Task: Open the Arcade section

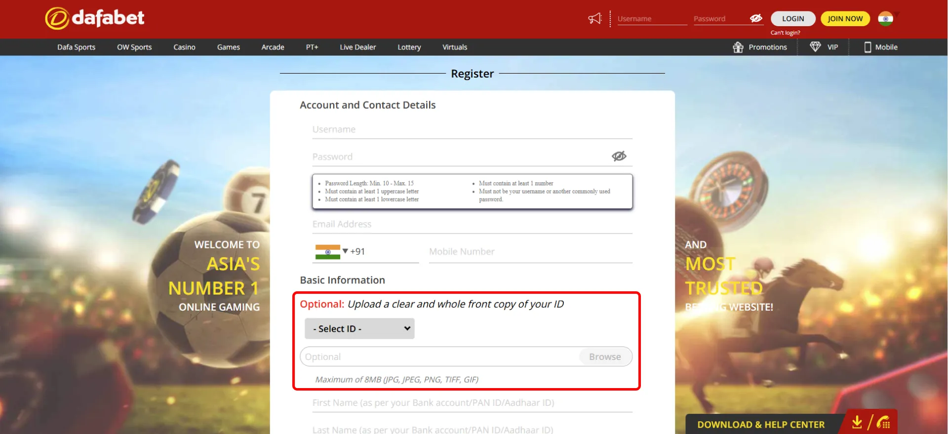Action: tap(273, 47)
